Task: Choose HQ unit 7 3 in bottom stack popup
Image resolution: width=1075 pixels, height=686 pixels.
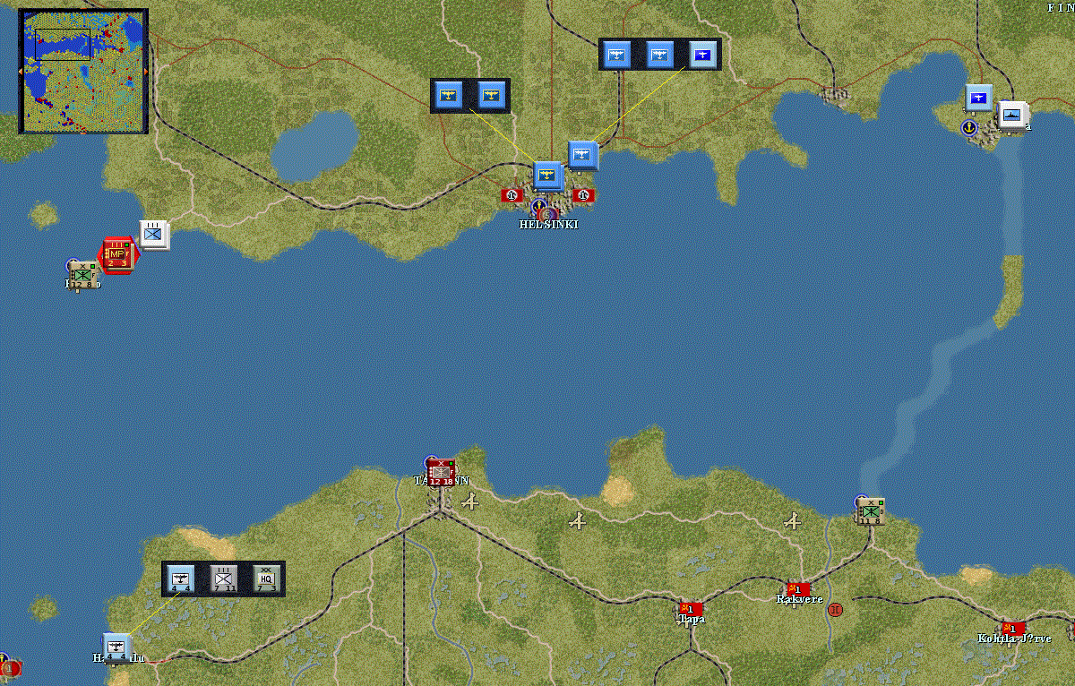Action: (266, 579)
